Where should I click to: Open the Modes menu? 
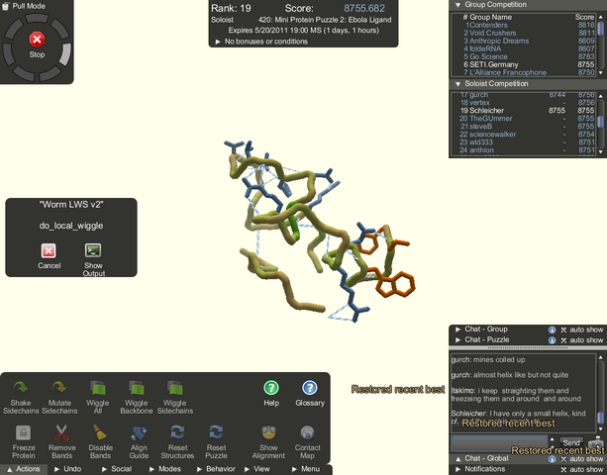165,469
